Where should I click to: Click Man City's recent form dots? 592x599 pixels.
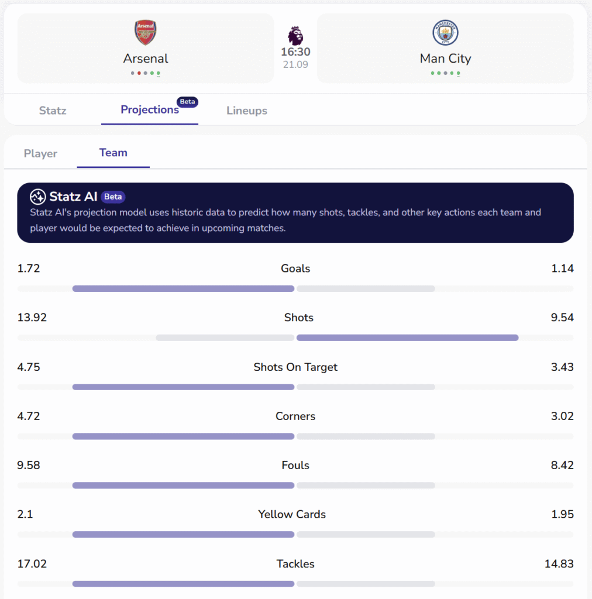445,73
